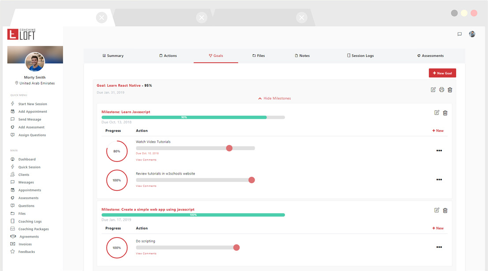The width and height of the screenshot is (488, 271).
Task: Open the Assessments tab
Action: pyautogui.click(x=430, y=56)
